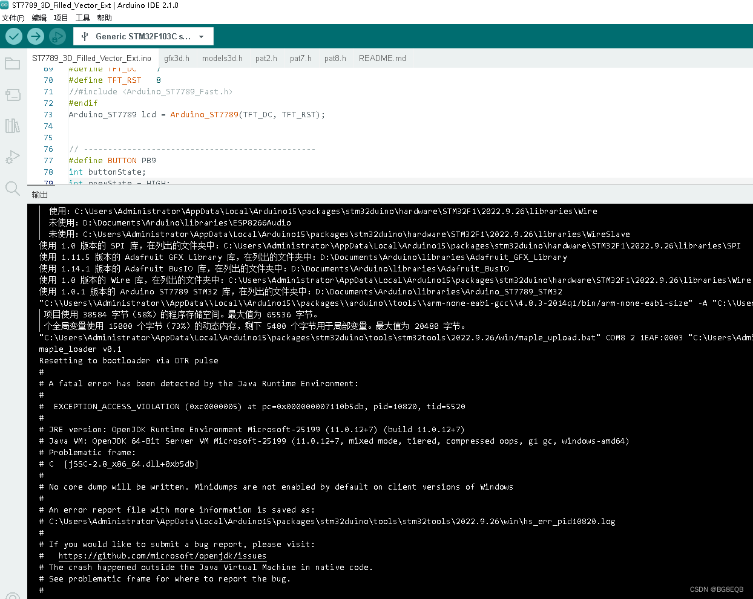The width and height of the screenshot is (753, 599).
Task: Click the '#define TFT_RST 8' code line
Action: [115, 80]
